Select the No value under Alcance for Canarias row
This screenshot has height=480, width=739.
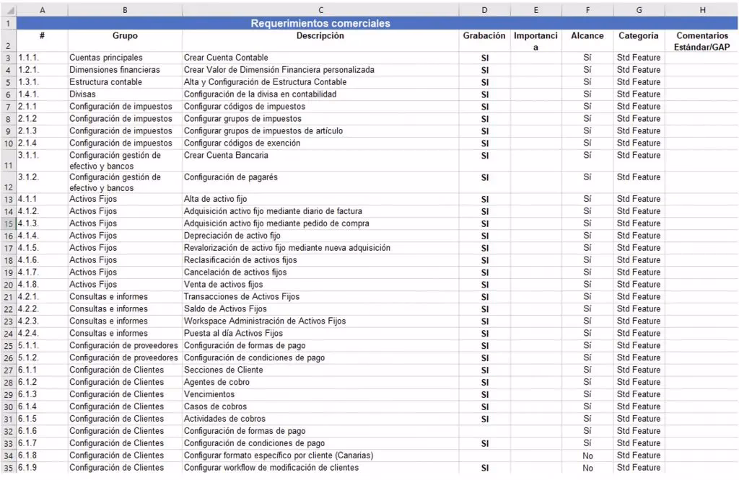[x=587, y=455]
